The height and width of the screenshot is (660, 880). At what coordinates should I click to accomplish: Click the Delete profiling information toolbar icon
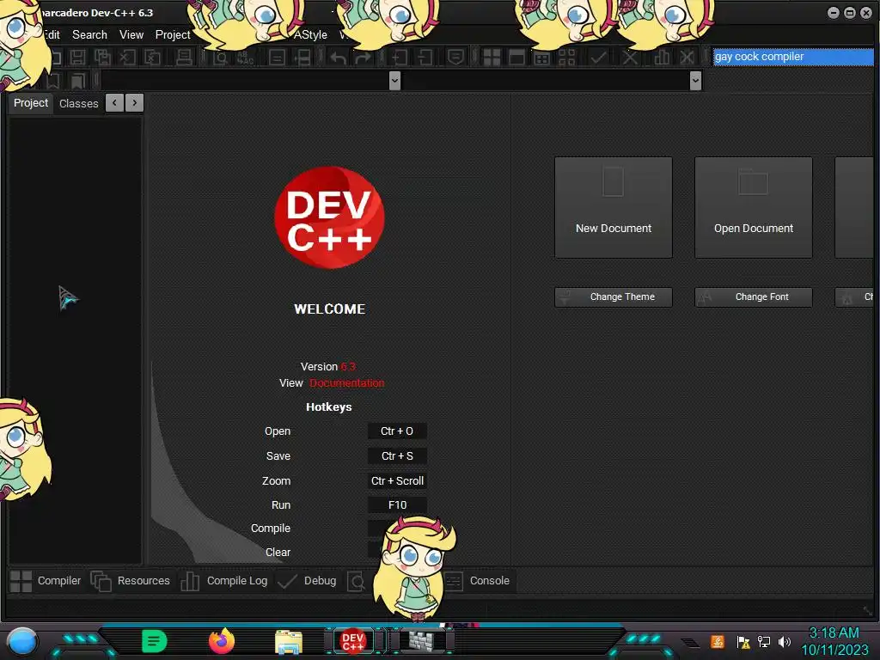pos(687,57)
